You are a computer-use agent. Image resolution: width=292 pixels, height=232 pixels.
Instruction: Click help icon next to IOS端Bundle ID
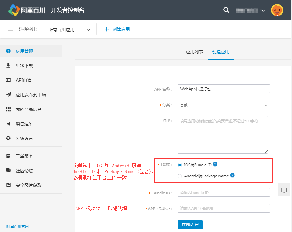(x=215, y=164)
